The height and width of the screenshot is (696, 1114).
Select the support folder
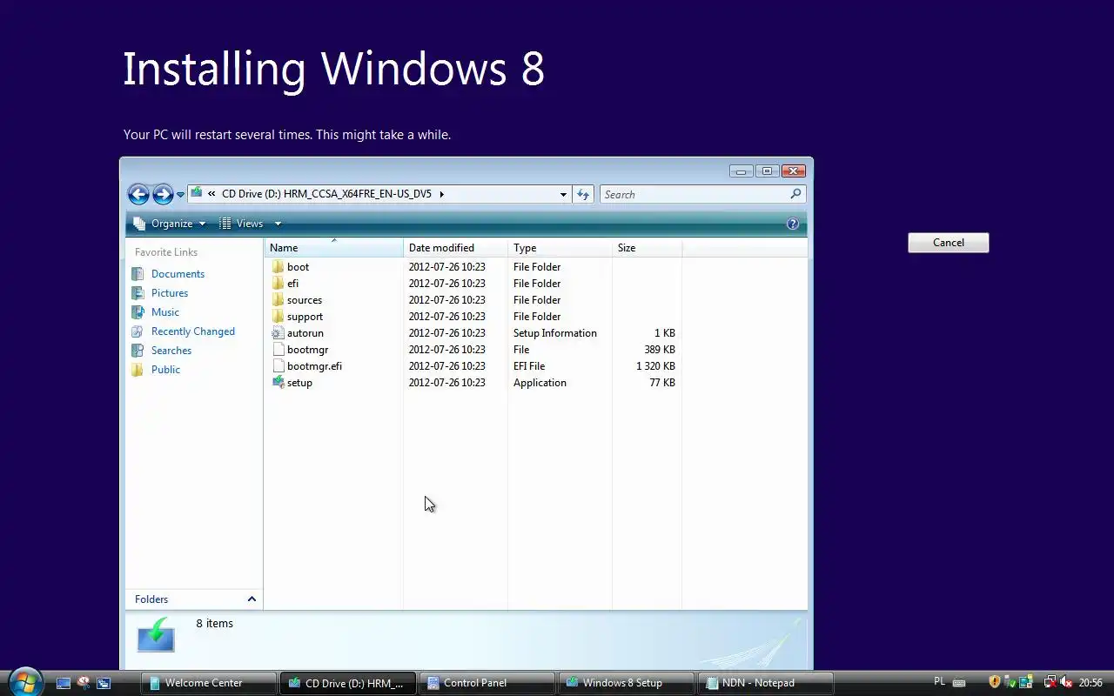tap(305, 317)
